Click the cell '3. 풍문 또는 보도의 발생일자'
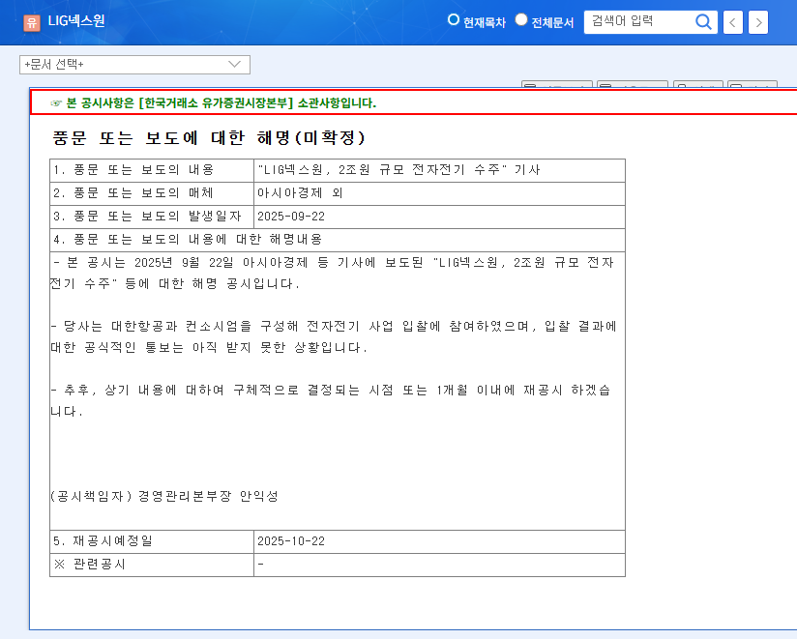The width and height of the screenshot is (797, 639). 152,217
